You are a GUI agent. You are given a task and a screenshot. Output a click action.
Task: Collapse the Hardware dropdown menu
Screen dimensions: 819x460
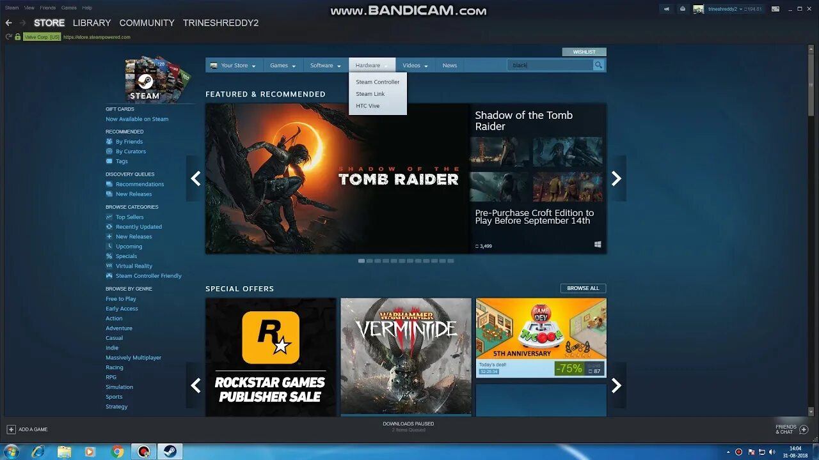(372, 65)
